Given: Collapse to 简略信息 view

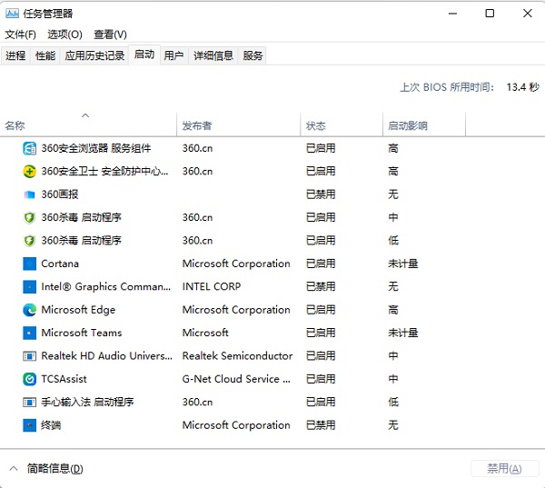Looking at the screenshot, I should pyautogui.click(x=46, y=469).
